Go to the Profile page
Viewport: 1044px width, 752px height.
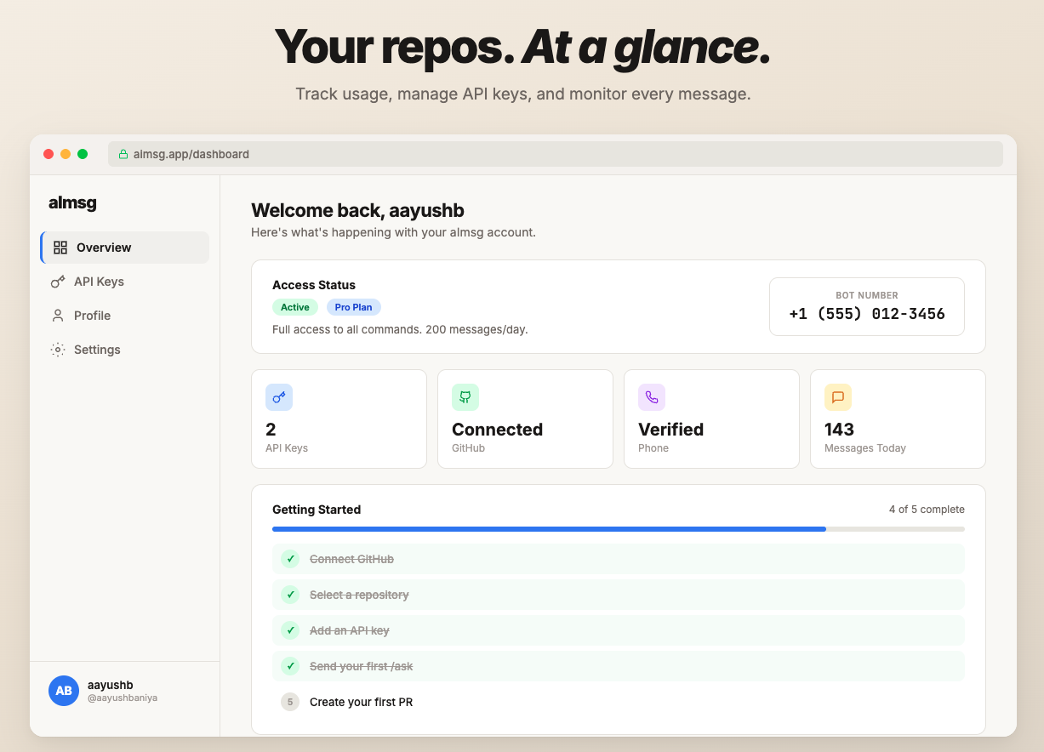(x=124, y=316)
